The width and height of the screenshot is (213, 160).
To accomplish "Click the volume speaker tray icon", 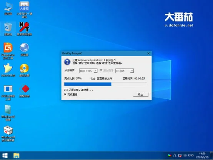I will pyautogui.click(x=185, y=155).
